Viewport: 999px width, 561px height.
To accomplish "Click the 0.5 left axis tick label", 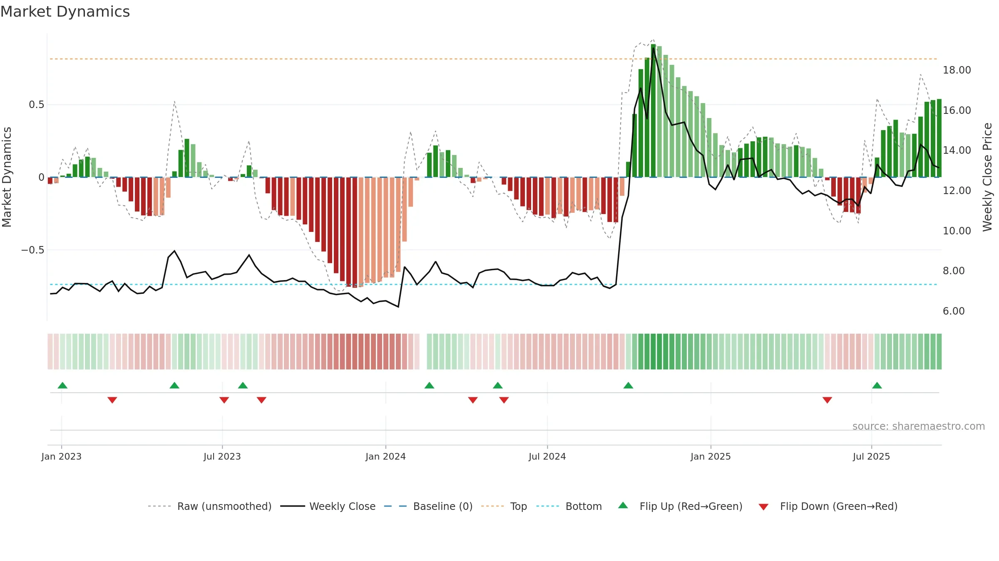I will point(37,105).
